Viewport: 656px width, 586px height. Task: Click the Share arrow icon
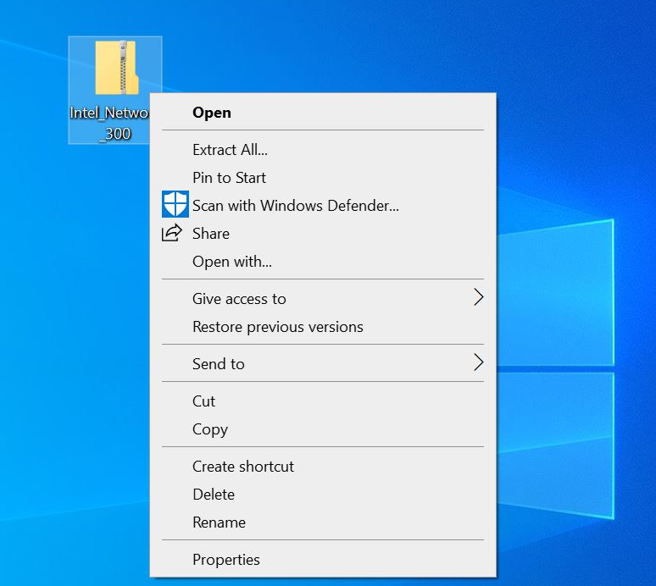click(x=172, y=233)
